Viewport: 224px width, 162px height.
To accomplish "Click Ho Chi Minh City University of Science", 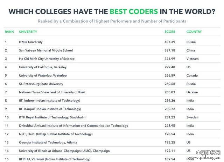I will pyautogui.click(x=47, y=59).
